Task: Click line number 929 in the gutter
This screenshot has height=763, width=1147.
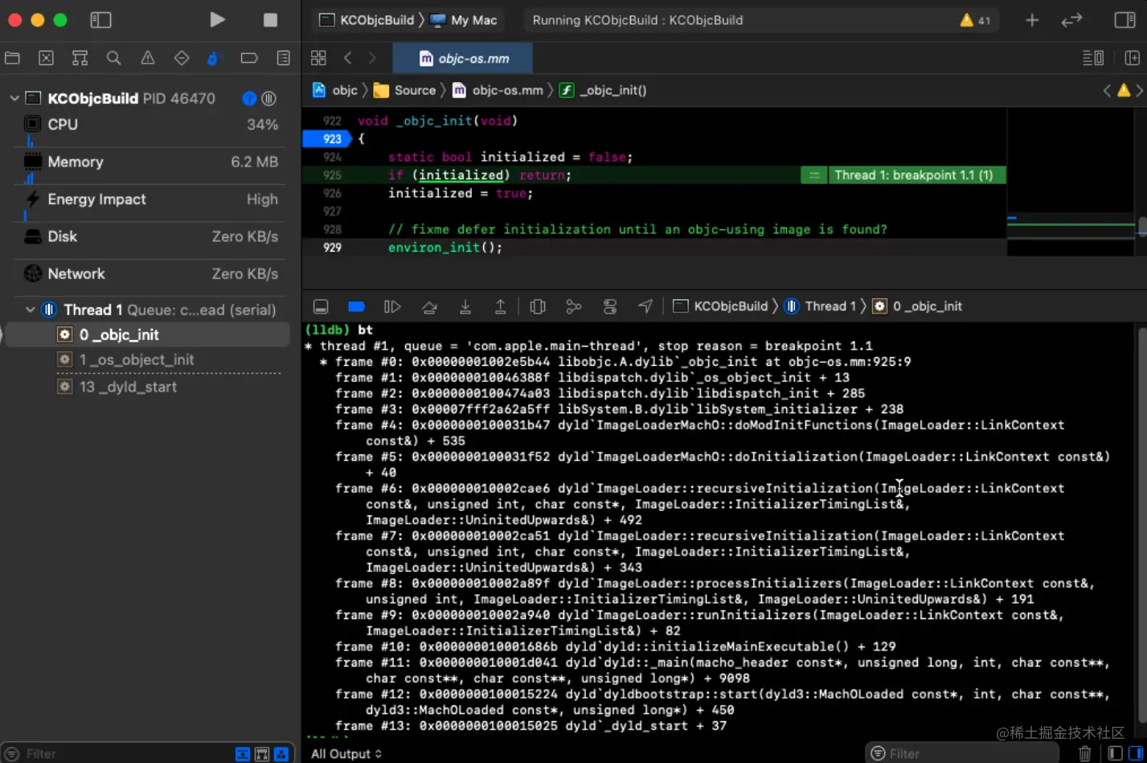Action: 332,248
